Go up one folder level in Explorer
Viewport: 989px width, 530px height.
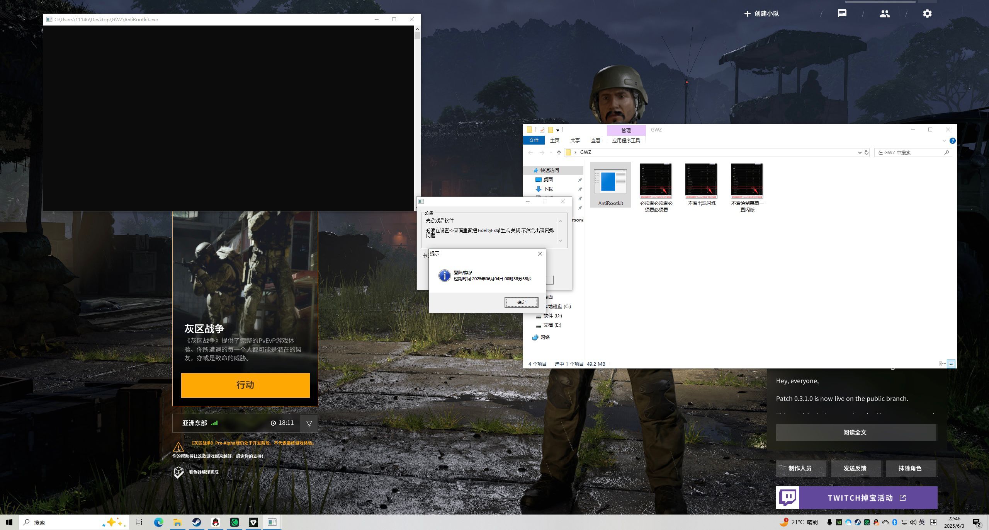pos(559,152)
